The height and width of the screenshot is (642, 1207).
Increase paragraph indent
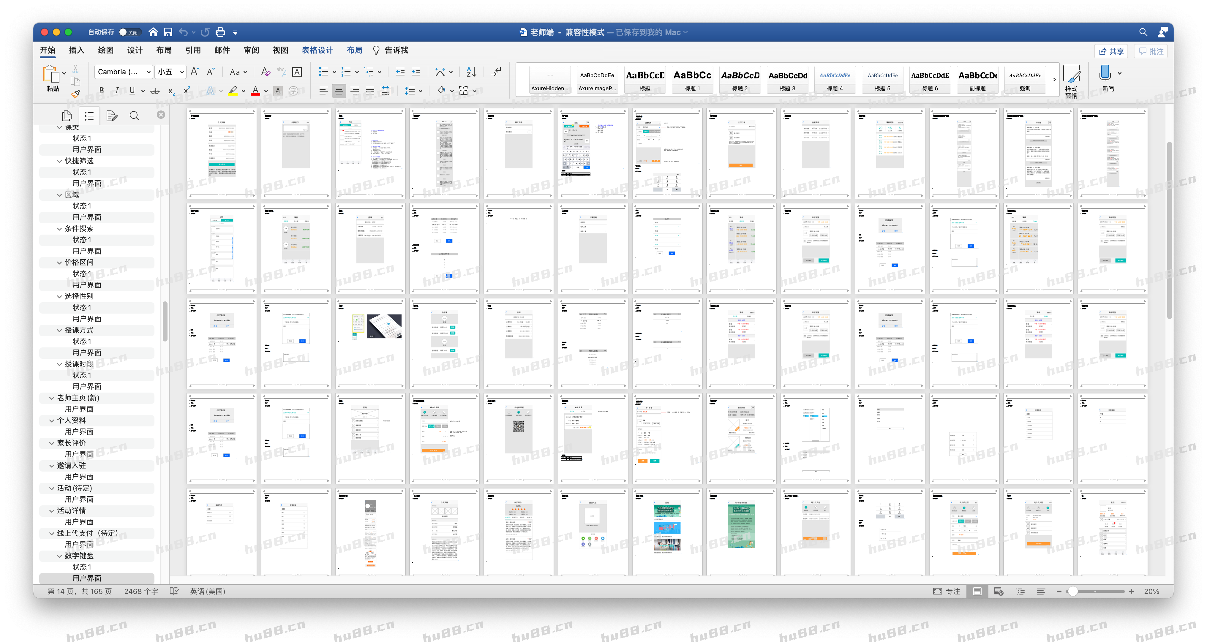pos(416,71)
